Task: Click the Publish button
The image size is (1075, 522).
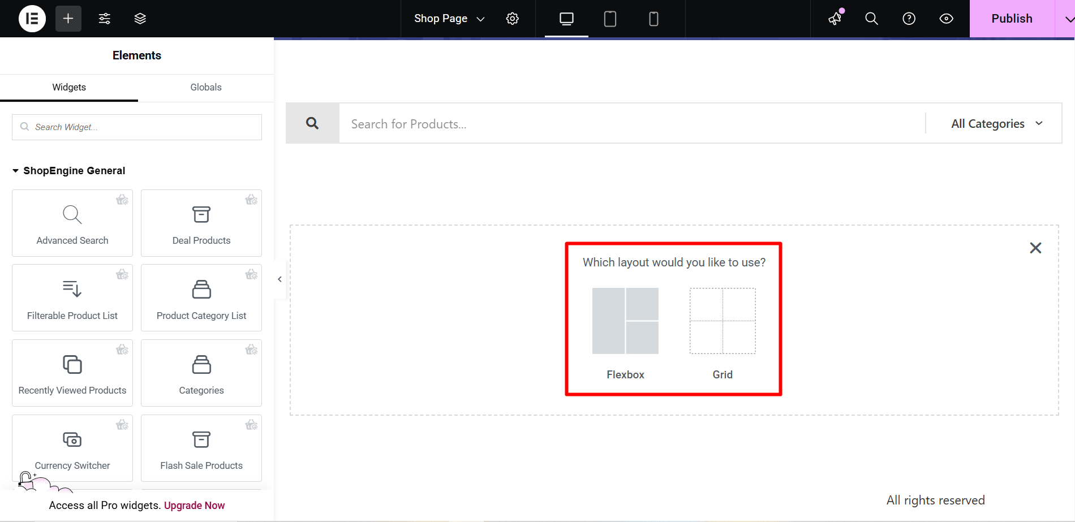Action: [1012, 18]
